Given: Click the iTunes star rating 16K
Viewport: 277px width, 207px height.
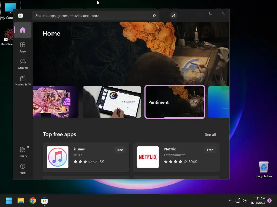Looking at the screenshot, I should click(x=89, y=162).
